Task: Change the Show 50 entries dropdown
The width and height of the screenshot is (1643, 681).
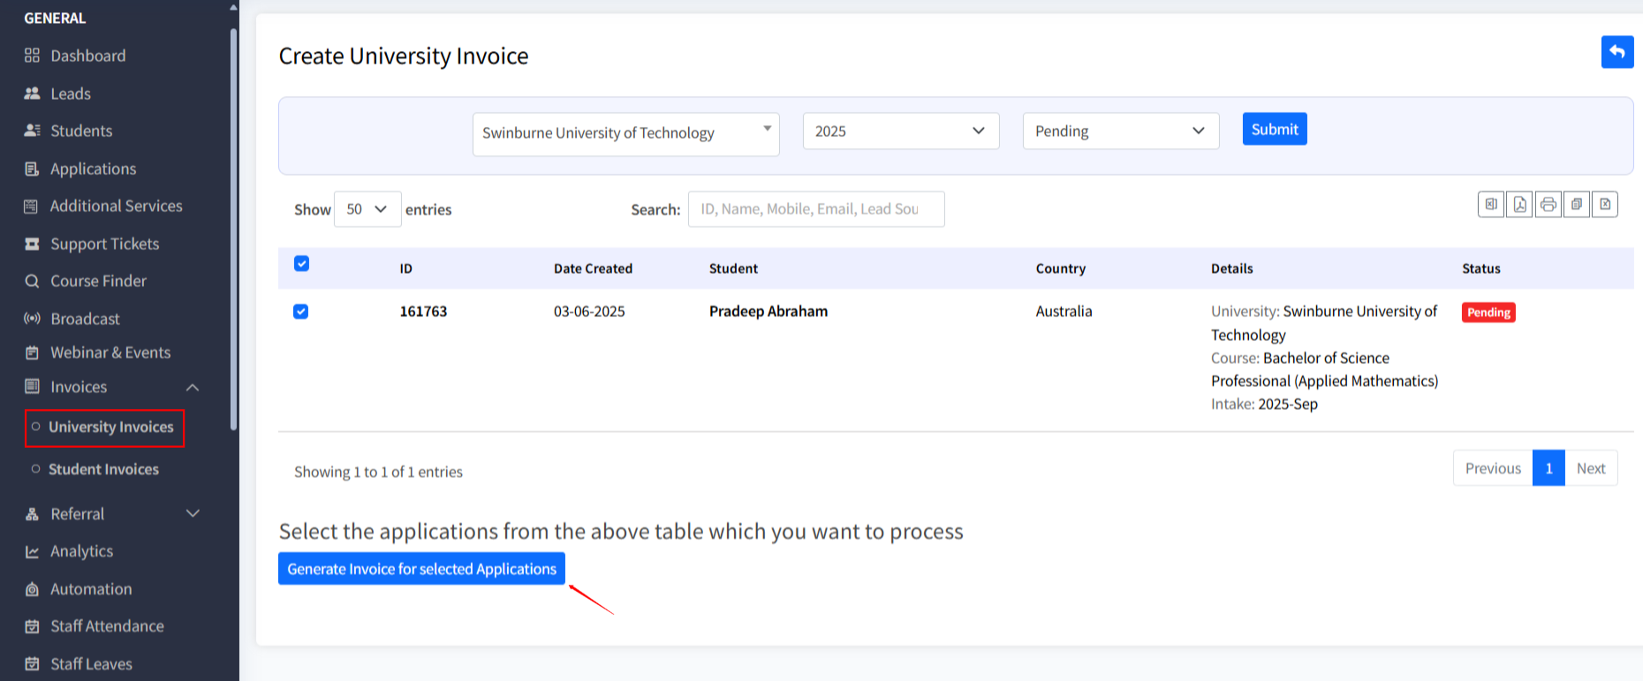Action: pyautogui.click(x=367, y=209)
